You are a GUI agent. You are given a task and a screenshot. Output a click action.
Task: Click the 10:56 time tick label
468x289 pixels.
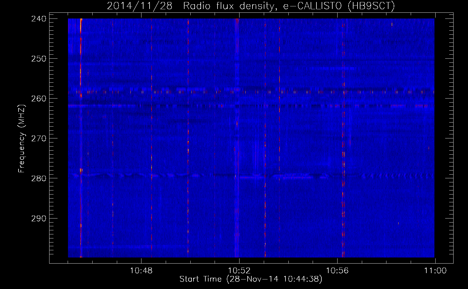click(337, 271)
